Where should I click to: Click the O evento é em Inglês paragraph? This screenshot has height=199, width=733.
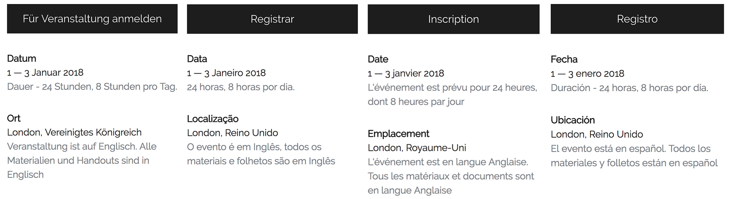pyautogui.click(x=261, y=154)
